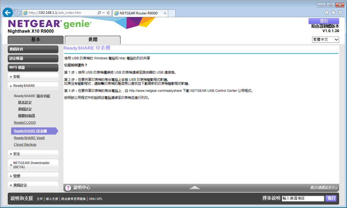The width and height of the screenshot is (347, 208).
Task: Click the 路由器韌體版本 label
Action: 325,26
